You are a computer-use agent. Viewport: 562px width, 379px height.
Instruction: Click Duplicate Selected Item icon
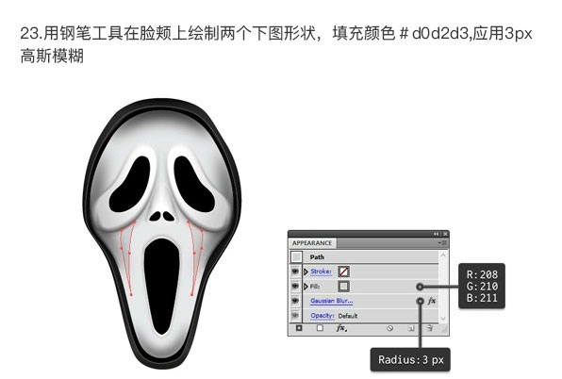pos(411,328)
